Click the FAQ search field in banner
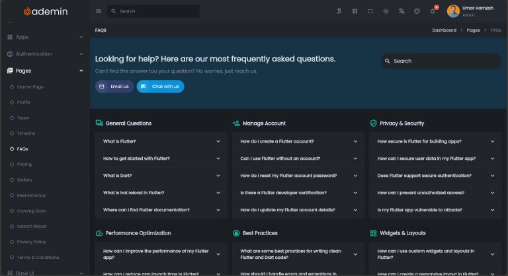The image size is (508, 276). pyautogui.click(x=441, y=61)
